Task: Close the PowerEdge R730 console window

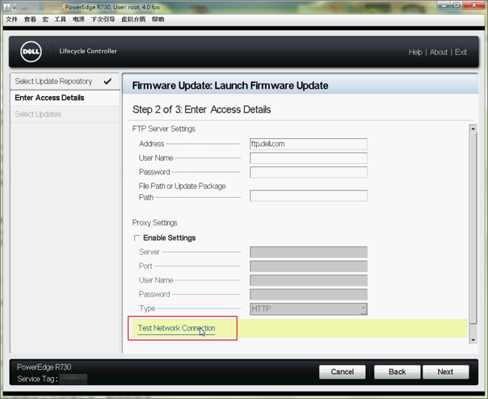Action: (x=473, y=6)
